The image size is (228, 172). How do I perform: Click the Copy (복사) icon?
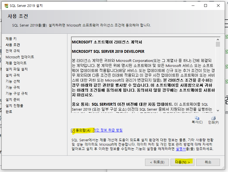(197, 118)
